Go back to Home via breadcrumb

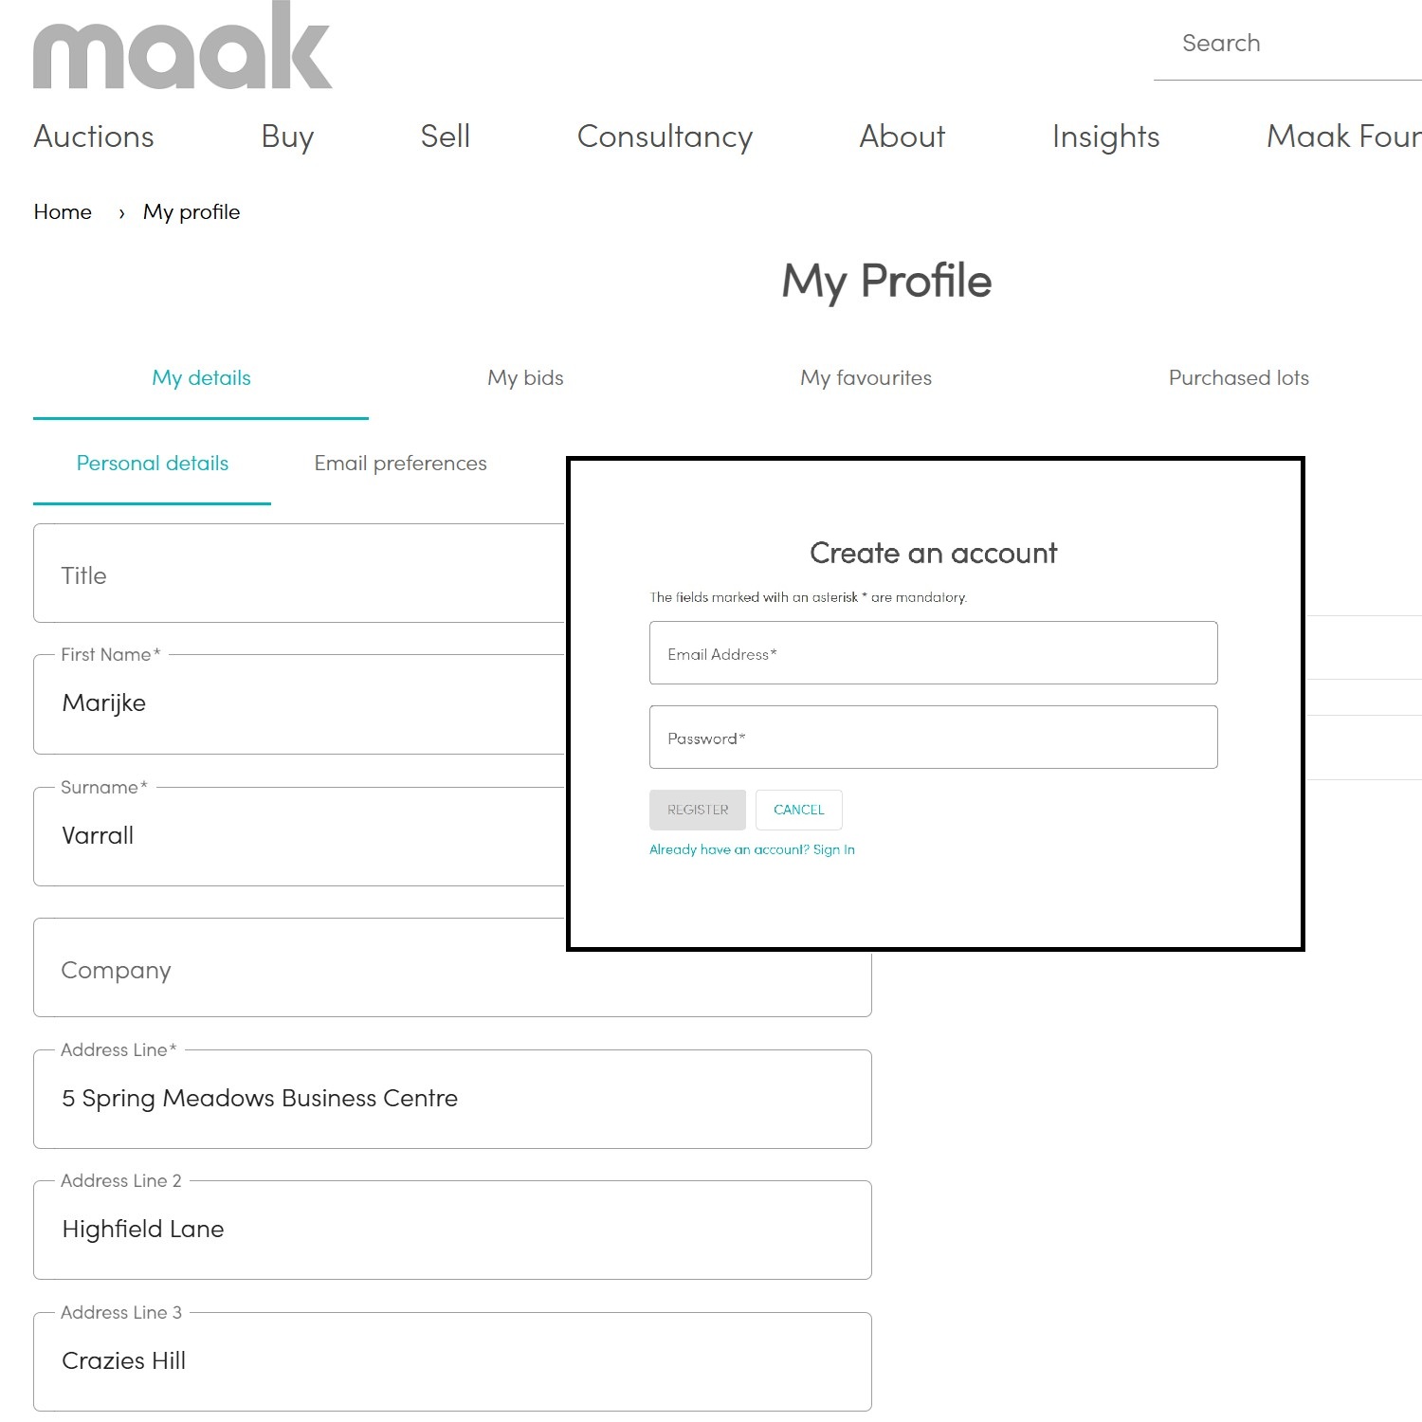point(62,211)
